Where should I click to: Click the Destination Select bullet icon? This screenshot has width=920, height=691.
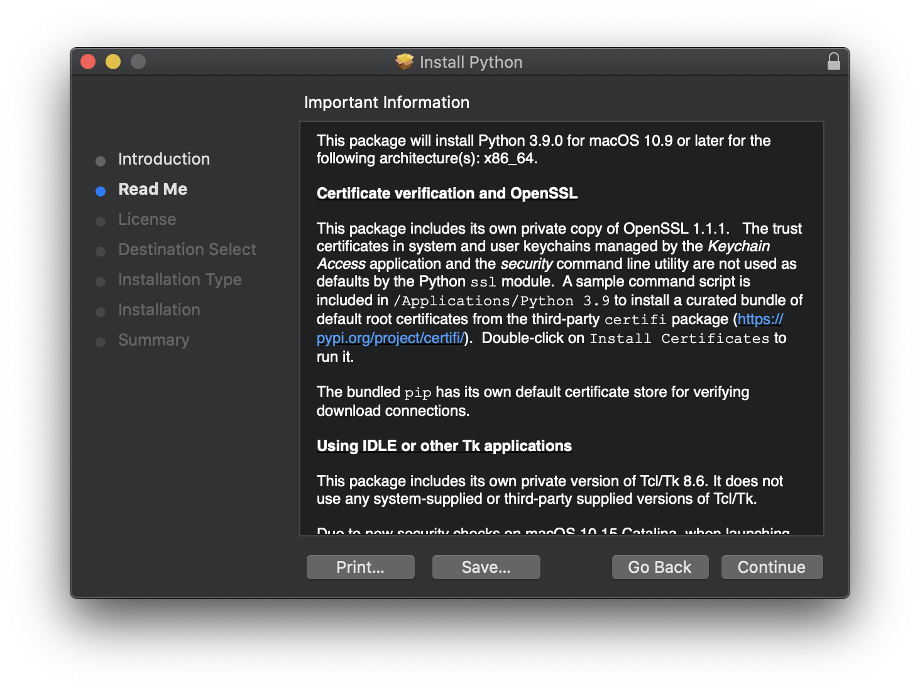(x=101, y=251)
